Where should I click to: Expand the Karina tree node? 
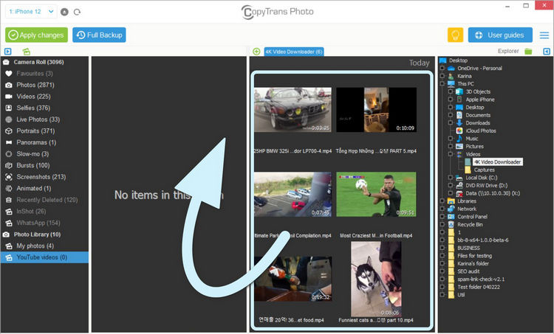pos(442,76)
